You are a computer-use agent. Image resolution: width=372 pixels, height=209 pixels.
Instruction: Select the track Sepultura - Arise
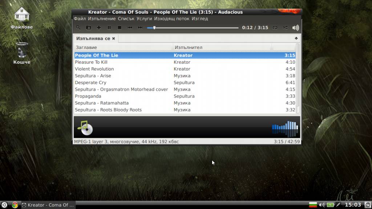(185, 76)
